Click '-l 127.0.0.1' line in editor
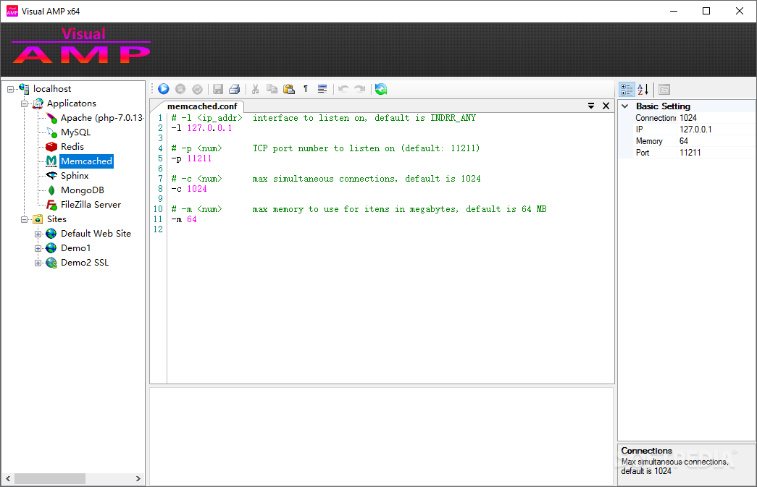Screen dimensions: 757x487 [x=202, y=128]
